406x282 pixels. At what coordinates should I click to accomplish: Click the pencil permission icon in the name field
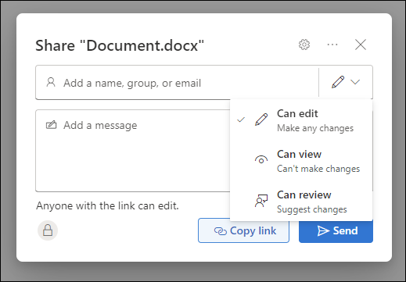(338, 82)
